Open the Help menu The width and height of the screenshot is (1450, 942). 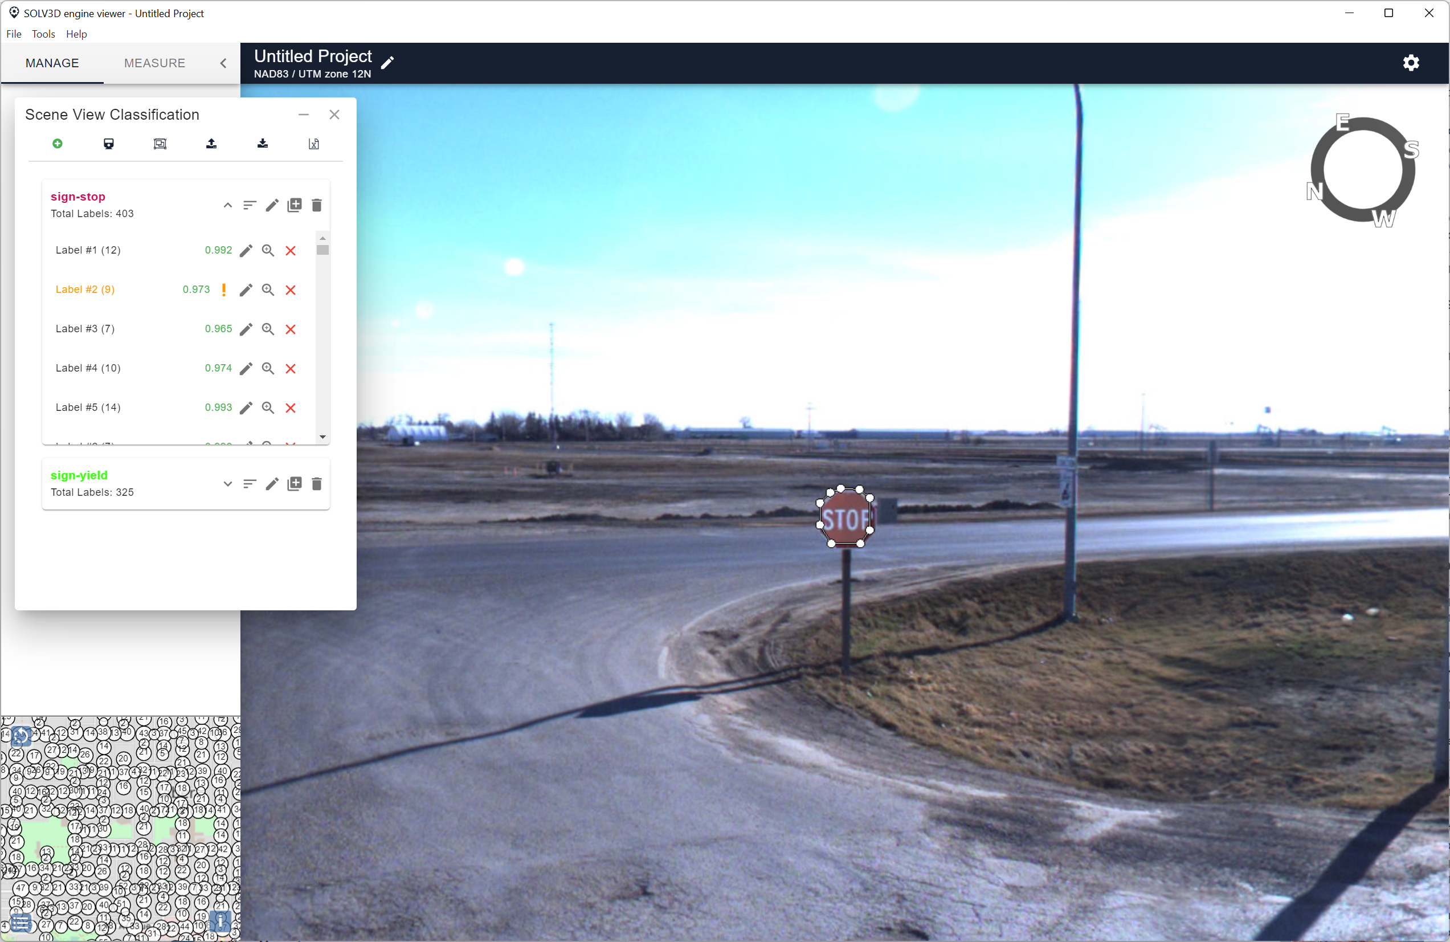(76, 34)
